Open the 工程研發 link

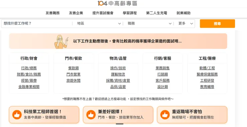pos(207,80)
